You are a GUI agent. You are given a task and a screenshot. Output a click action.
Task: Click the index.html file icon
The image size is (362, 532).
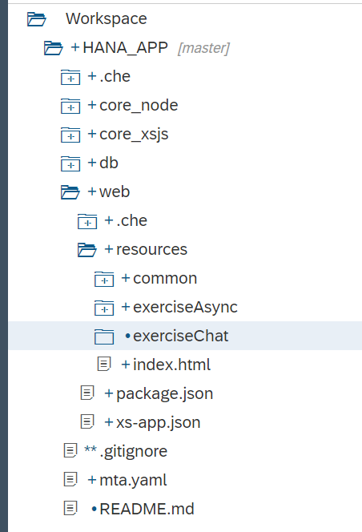[x=104, y=365]
